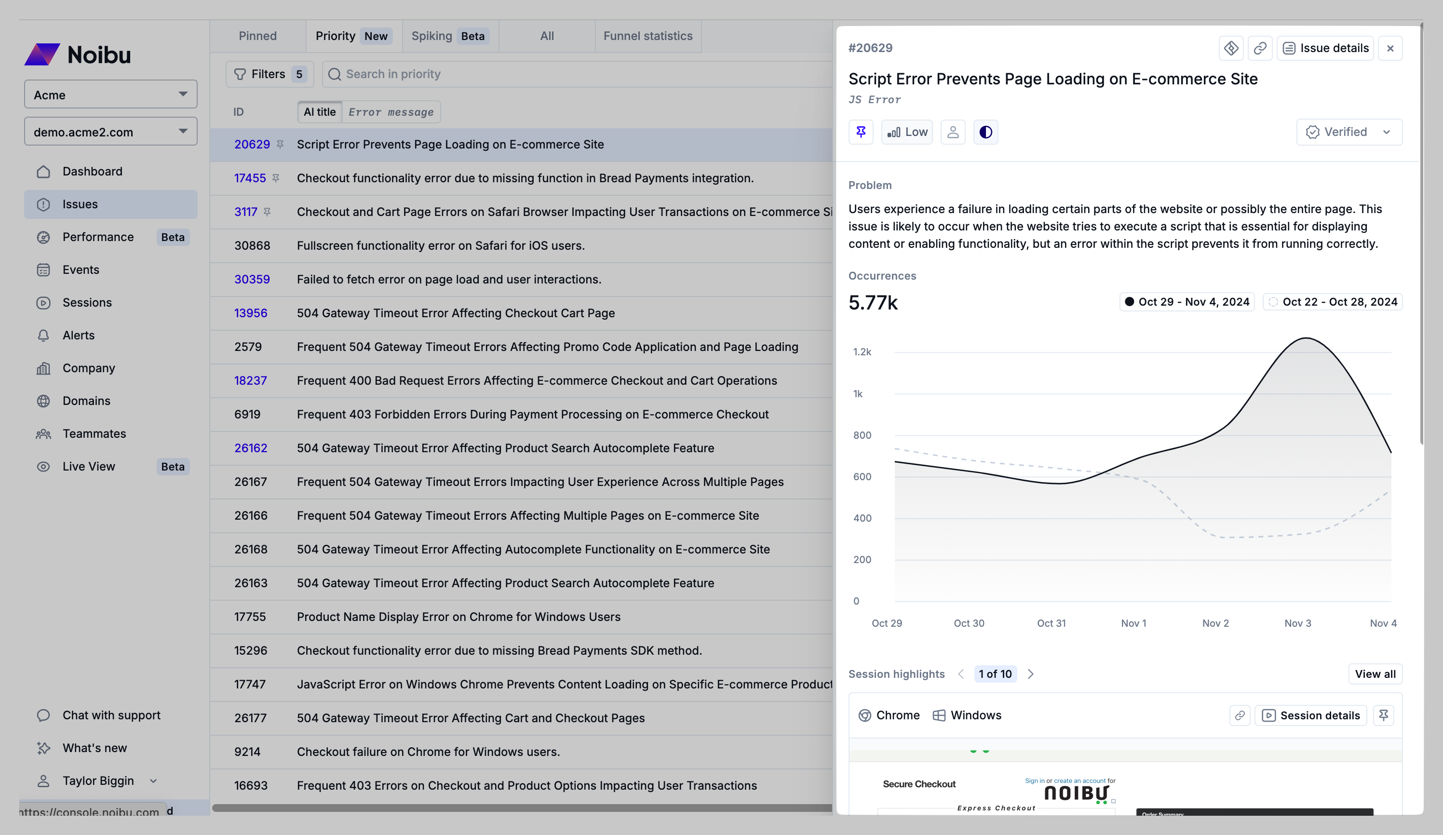Toggle the Oct 29 - Nov 4 series
Image resolution: width=1443 pixels, height=835 pixels.
(x=1187, y=302)
